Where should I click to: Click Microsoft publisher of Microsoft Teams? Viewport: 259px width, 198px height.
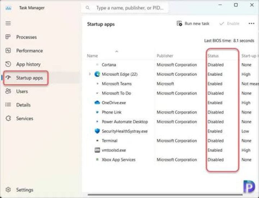[x=165, y=84]
